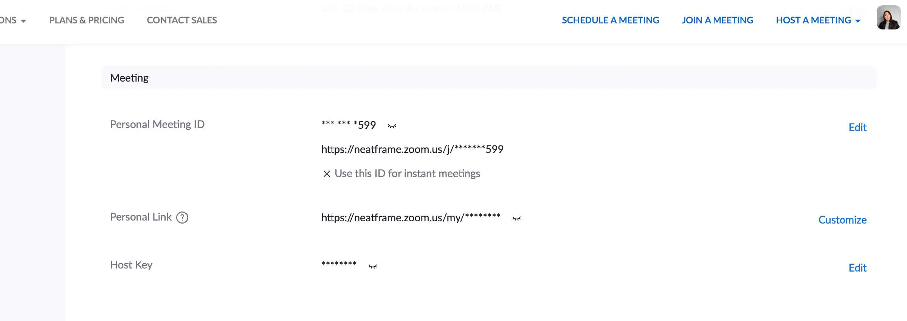Click the help icon beside Personal Link
This screenshot has width=907, height=321.
point(182,218)
